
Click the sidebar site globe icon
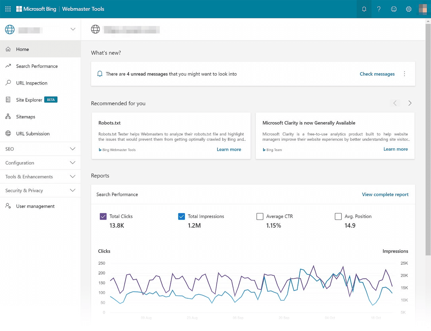[10, 29]
